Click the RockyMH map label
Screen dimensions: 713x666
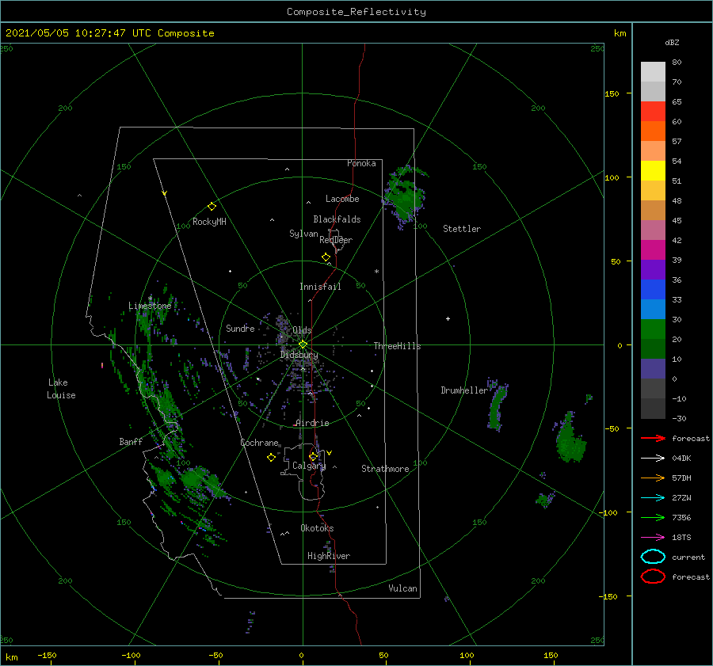209,222
